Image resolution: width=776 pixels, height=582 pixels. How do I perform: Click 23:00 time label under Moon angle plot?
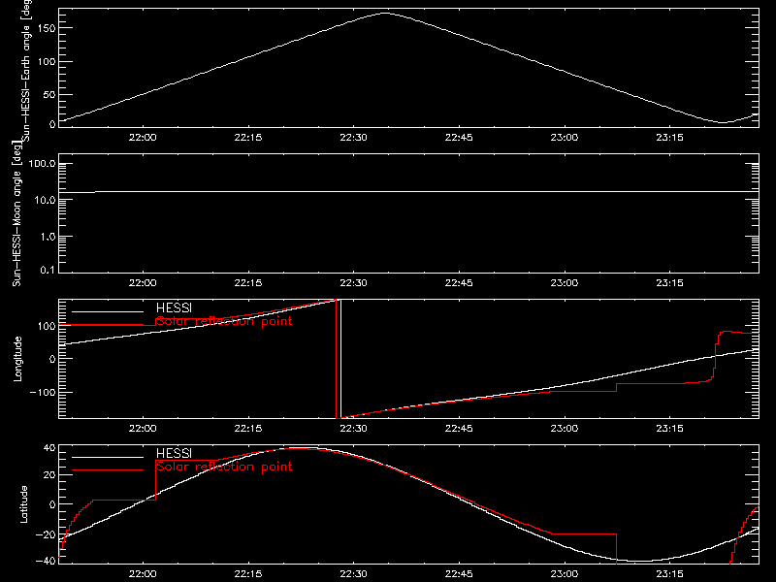(x=565, y=283)
